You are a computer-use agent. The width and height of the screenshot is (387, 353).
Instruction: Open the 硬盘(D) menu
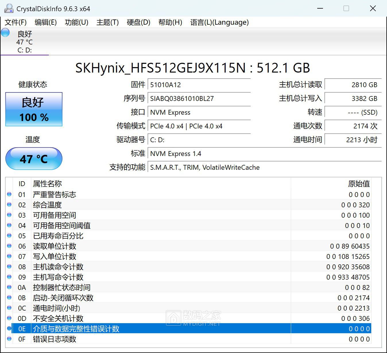pos(139,22)
